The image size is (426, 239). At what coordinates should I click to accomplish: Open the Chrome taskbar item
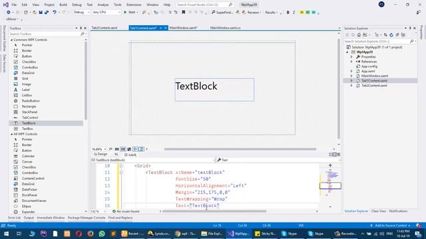coord(186,234)
